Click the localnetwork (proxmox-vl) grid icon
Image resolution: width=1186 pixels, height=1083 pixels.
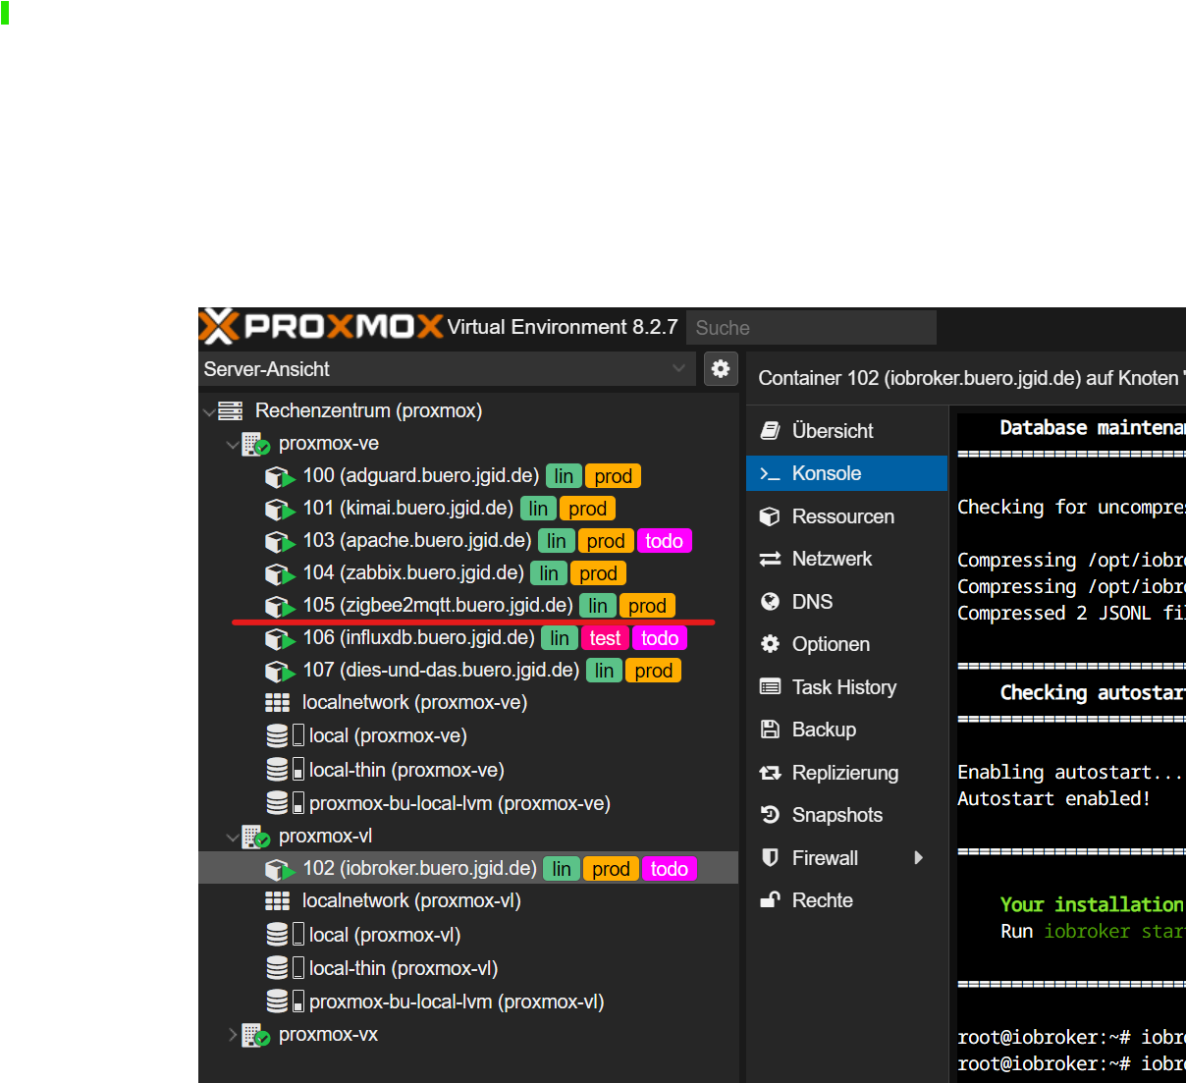coord(278,901)
